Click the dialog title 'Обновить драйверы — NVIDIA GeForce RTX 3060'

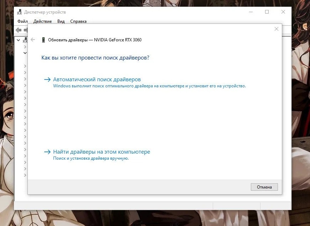(95, 40)
